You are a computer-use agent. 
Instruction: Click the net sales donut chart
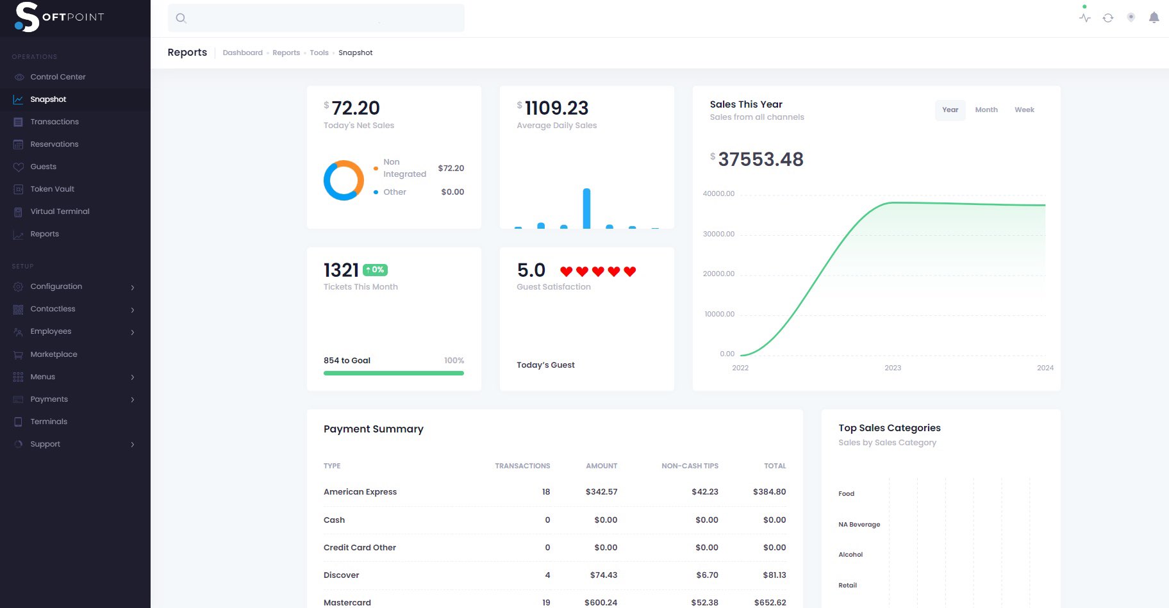coord(344,180)
